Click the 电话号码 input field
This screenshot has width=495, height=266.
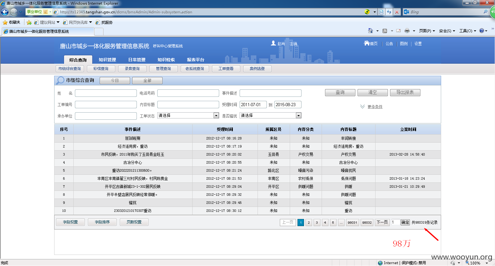pos(188,93)
